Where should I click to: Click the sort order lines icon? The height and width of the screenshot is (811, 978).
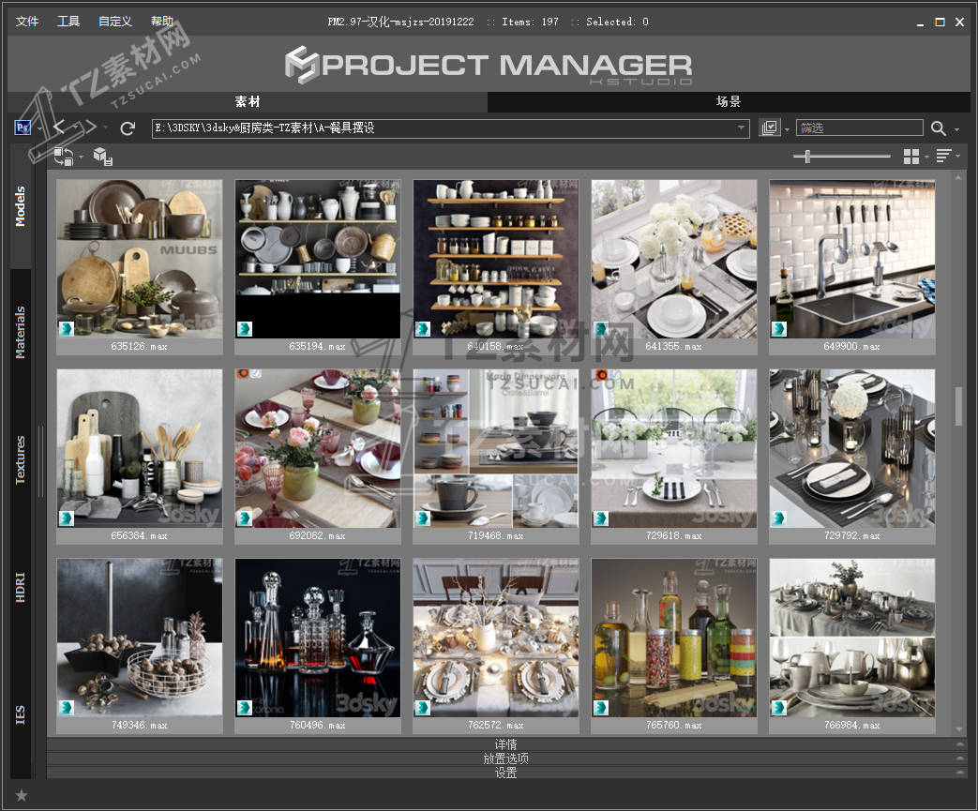943,156
